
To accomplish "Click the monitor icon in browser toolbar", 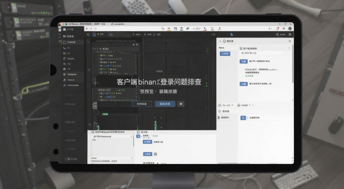I will (212, 29).
